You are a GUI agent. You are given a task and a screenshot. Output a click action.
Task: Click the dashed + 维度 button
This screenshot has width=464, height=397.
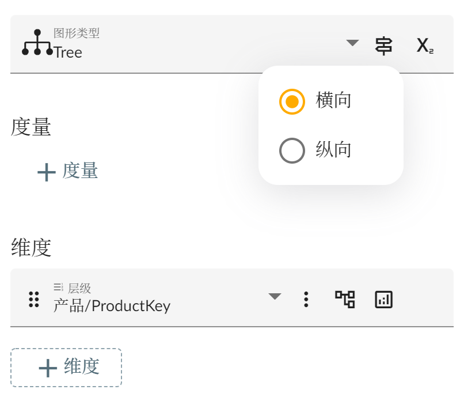click(x=66, y=367)
